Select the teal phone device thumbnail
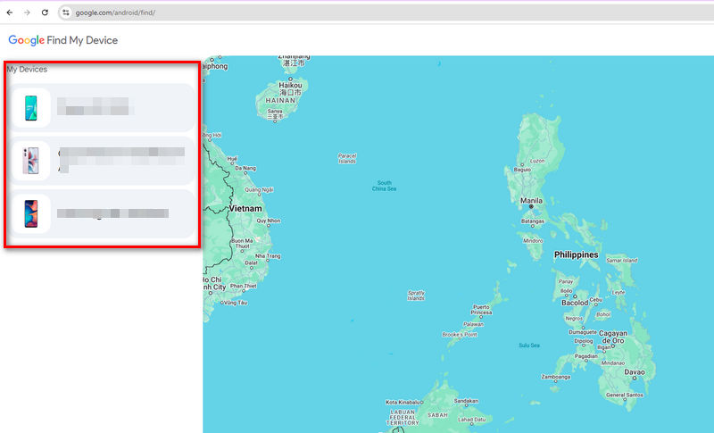 (31, 108)
